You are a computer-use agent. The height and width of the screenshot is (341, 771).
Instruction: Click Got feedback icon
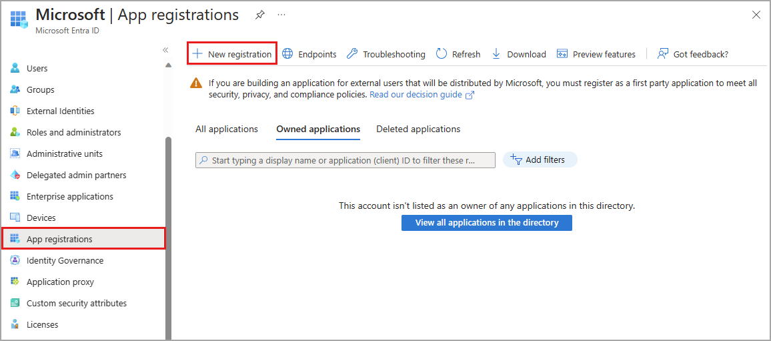pos(663,54)
